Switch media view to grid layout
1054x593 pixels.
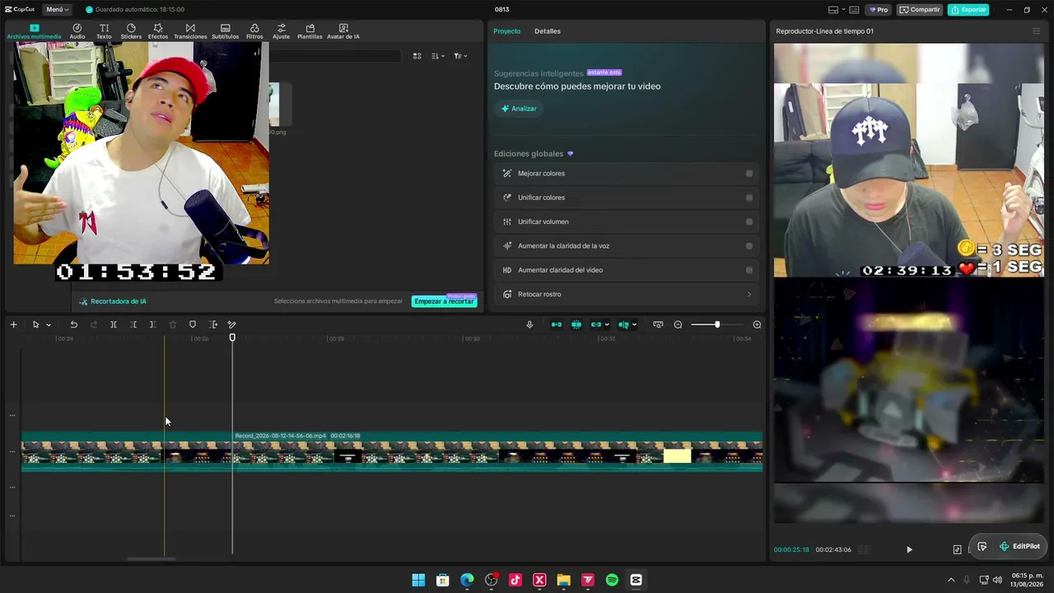(x=417, y=56)
